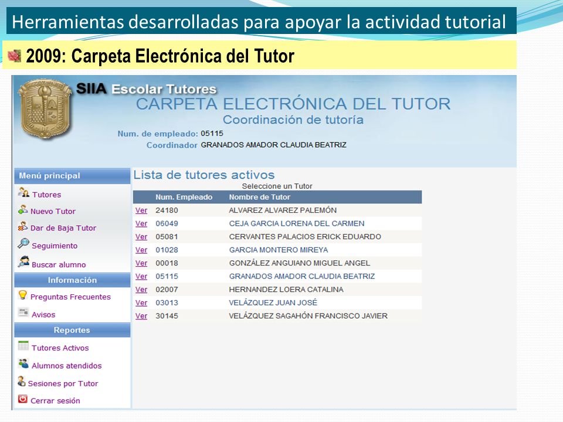The image size is (563, 422).
Task: Click the Num. Empleado column header
Action: click(184, 197)
